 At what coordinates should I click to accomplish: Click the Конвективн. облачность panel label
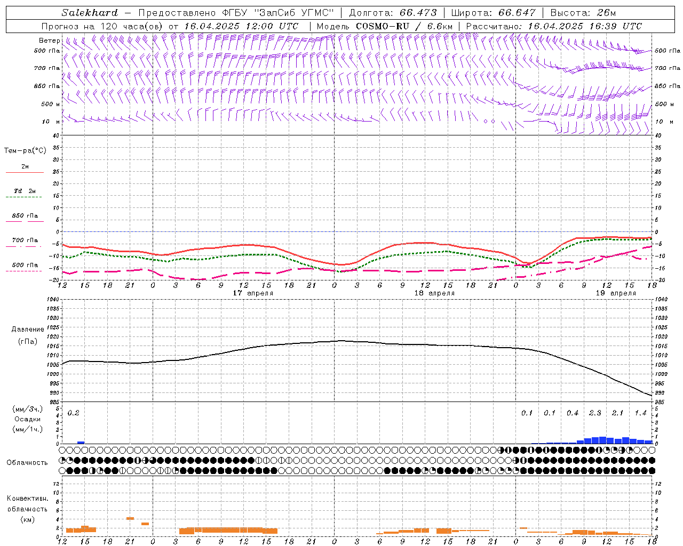[27, 509]
